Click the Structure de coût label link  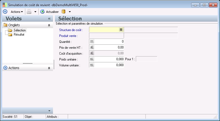[71, 30]
